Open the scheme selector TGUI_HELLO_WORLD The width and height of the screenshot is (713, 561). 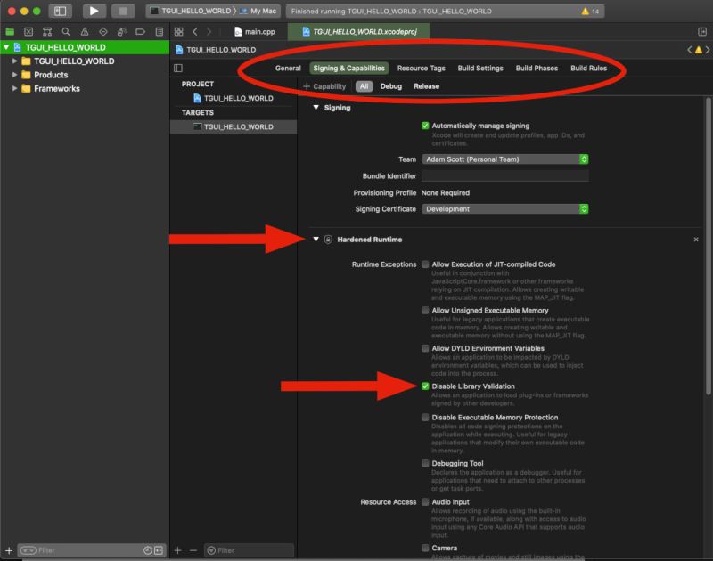pos(191,11)
